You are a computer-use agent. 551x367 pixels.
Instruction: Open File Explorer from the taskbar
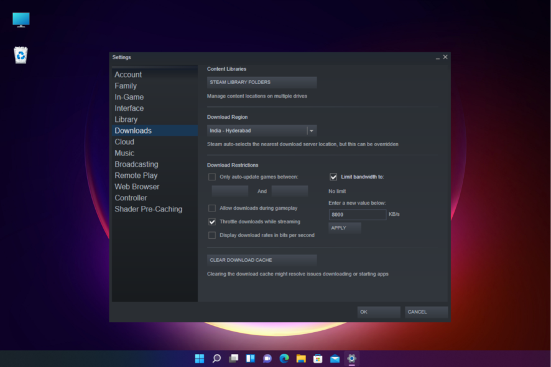(x=300, y=358)
